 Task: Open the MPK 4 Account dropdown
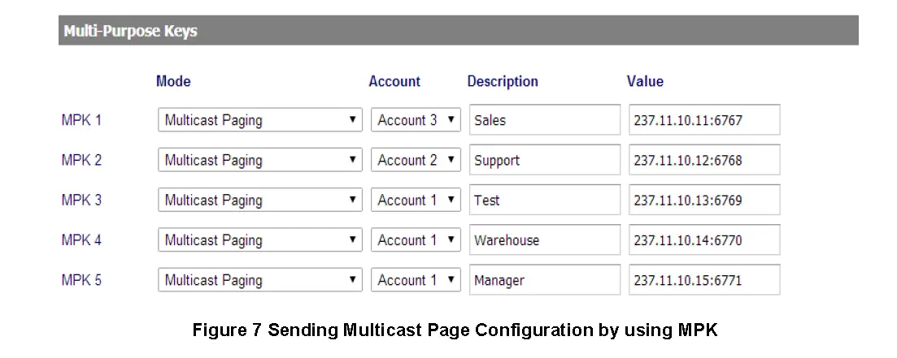click(416, 240)
